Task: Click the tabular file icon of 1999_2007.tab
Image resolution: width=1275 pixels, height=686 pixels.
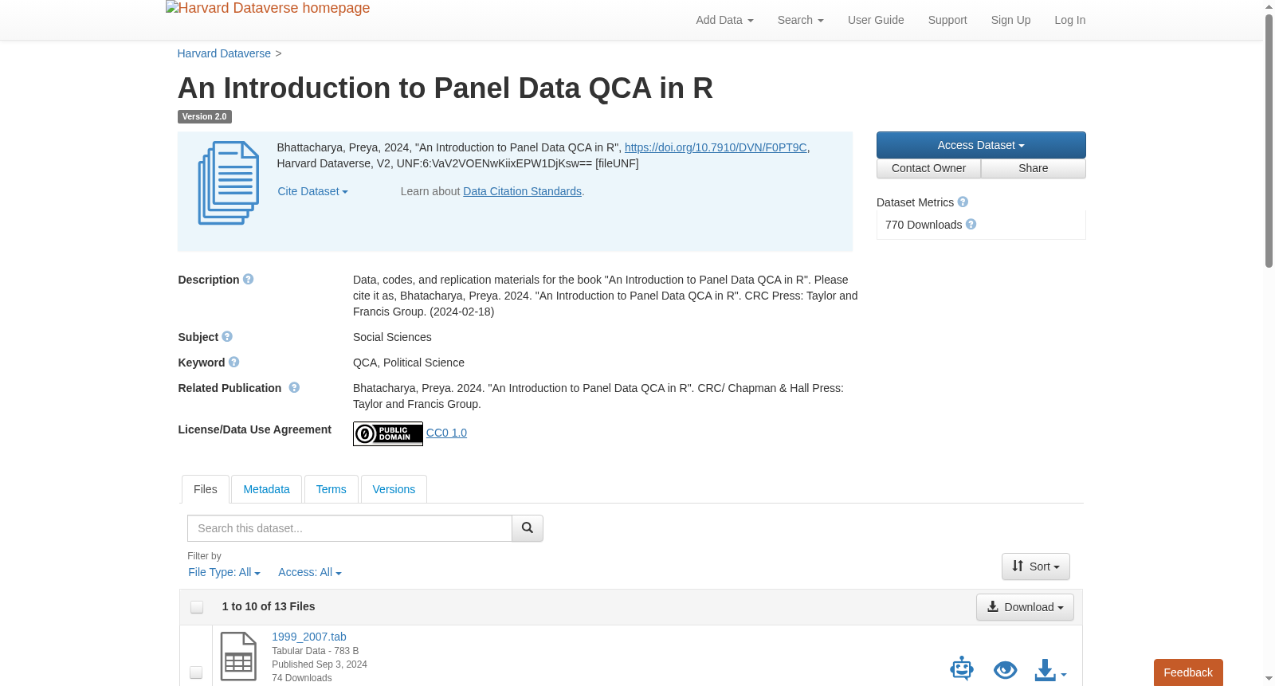Action: pyautogui.click(x=238, y=657)
